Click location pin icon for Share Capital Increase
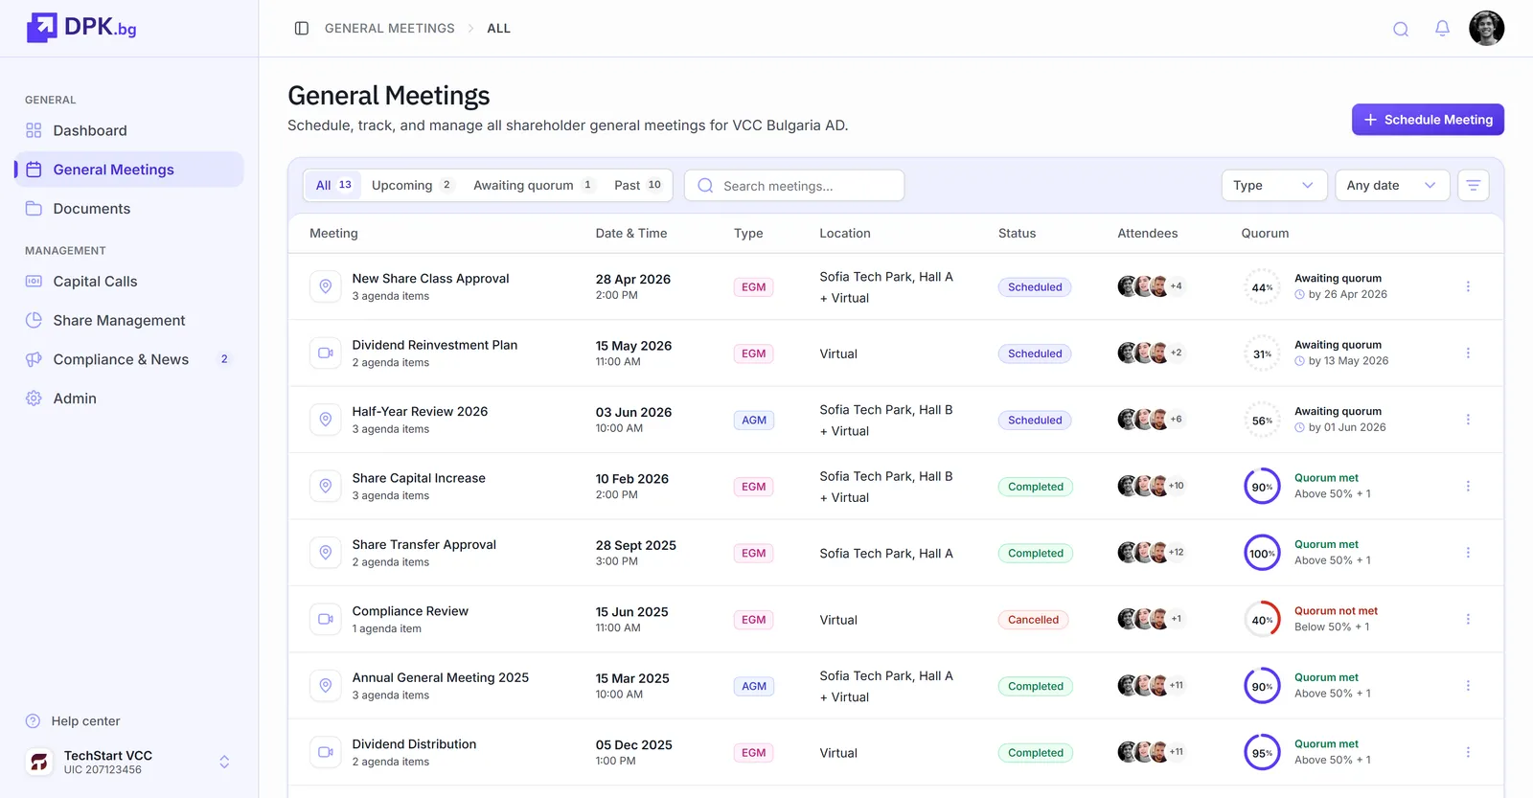Screen dimensions: 1533x798 (x=326, y=487)
